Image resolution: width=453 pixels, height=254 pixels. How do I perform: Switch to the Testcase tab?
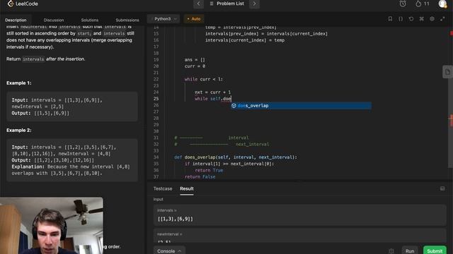coord(163,188)
